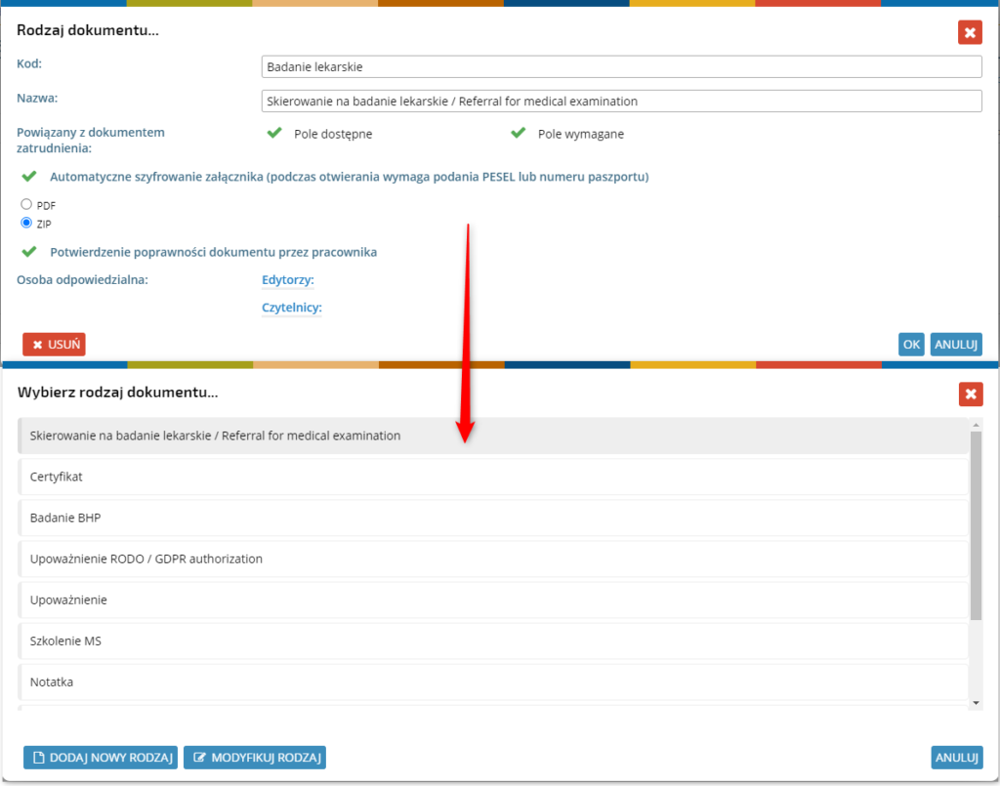Image resolution: width=1000 pixels, height=786 pixels.
Task: Click the list scrollbar up arrow
Action: tap(976, 425)
